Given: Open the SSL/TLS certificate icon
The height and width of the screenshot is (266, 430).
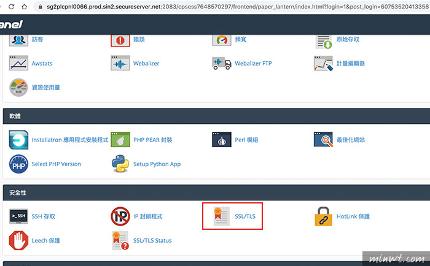Looking at the screenshot, I should (x=222, y=216).
